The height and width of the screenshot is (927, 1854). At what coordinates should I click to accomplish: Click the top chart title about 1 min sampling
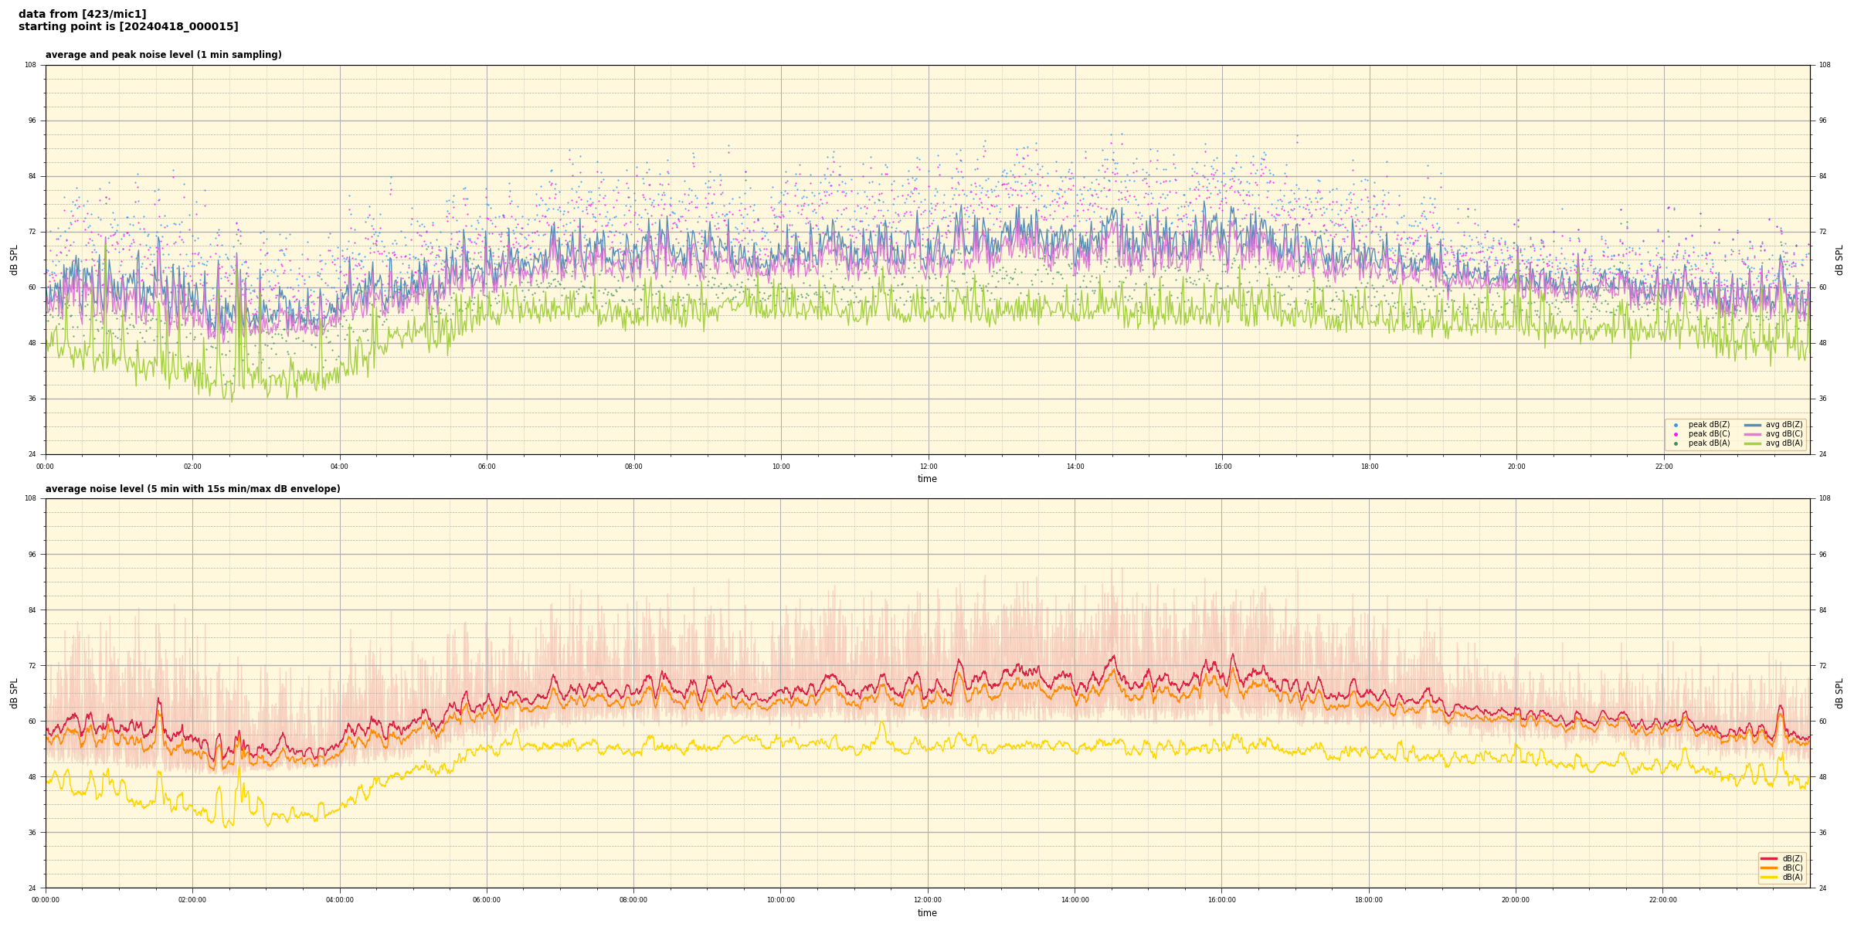[163, 55]
